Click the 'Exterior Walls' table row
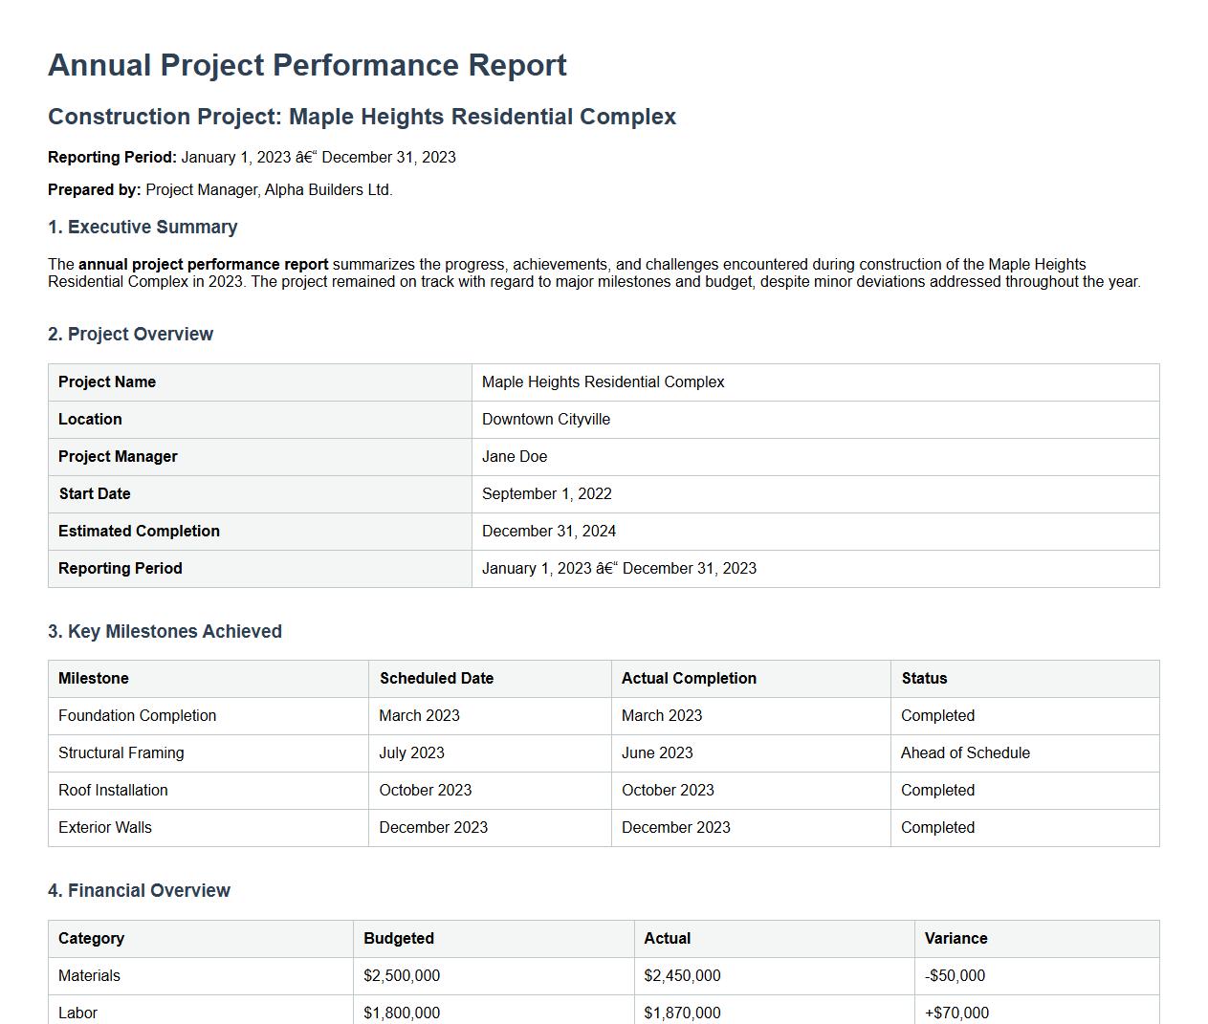Screen dimensions: 1208x1024 point(105,827)
